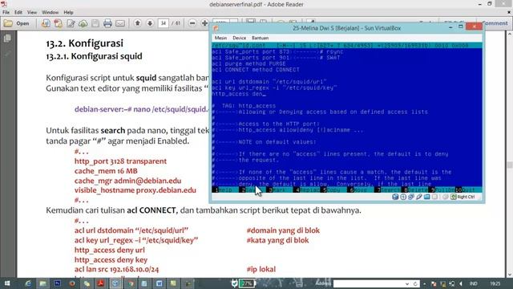Screen dimensions: 513x289
Task: Click the text 'cache_mgr admin@debian.edu'
Action: (127, 181)
